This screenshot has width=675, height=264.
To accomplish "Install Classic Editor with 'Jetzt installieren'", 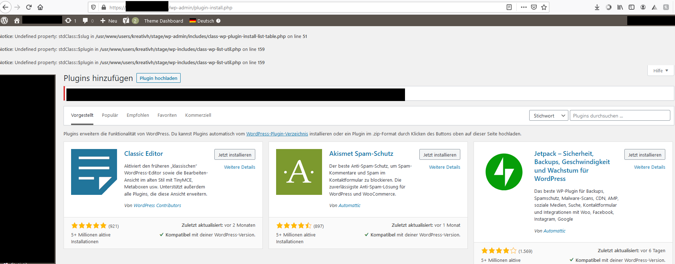I will point(235,155).
